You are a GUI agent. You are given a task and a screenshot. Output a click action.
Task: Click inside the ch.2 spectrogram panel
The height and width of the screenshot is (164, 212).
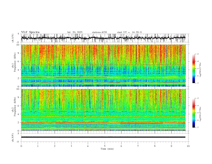click(103, 110)
